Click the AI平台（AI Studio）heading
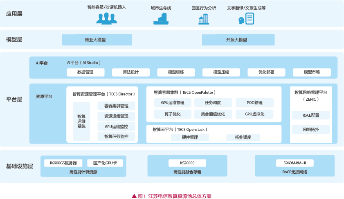Screen dimensions: 344x199 (84, 62)
